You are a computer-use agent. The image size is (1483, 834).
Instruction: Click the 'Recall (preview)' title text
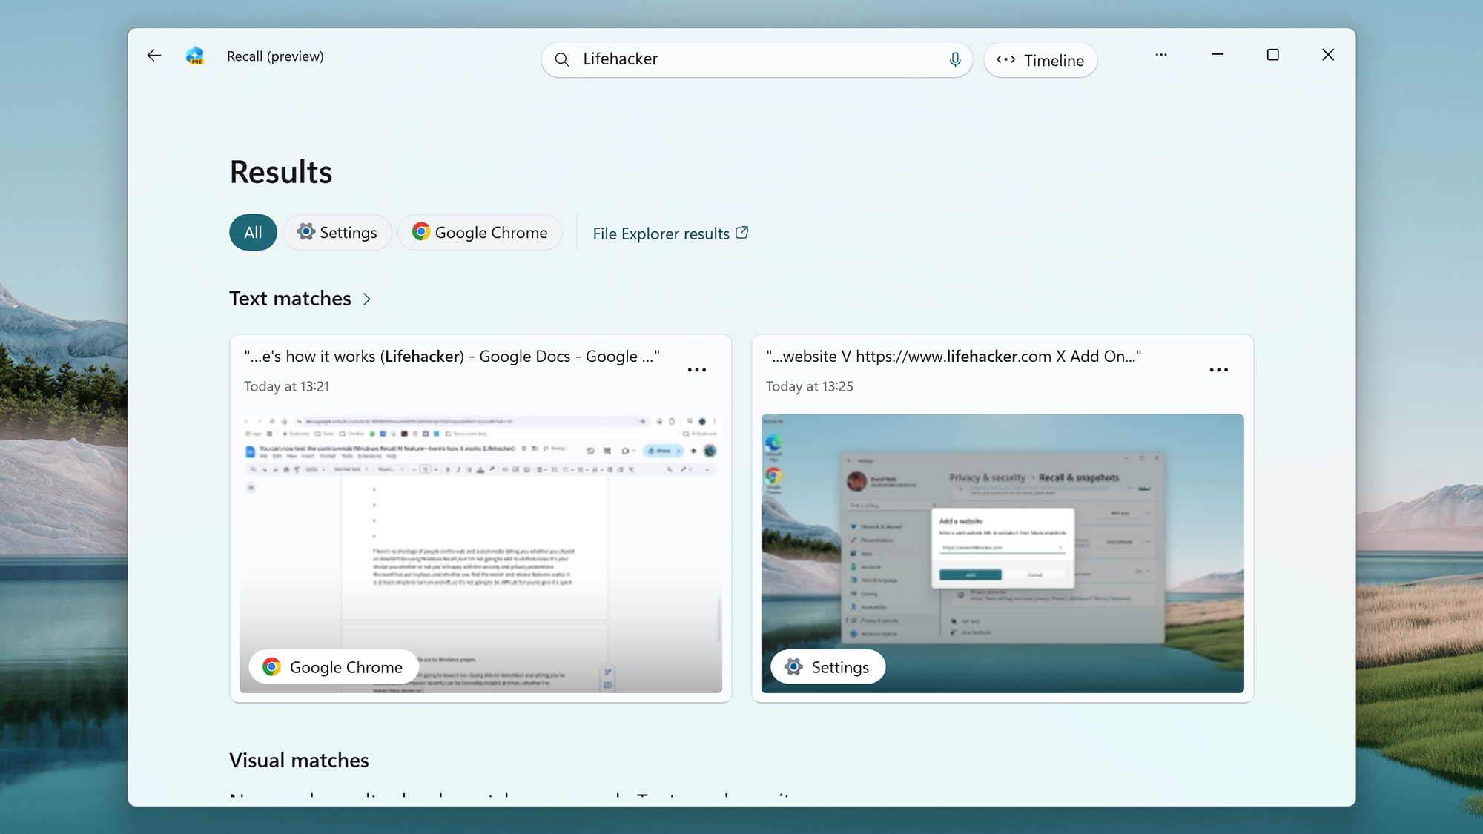tap(275, 56)
